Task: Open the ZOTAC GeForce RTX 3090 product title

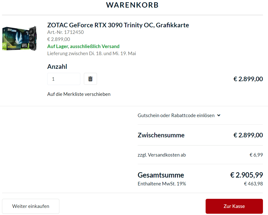Action: pyautogui.click(x=118, y=25)
